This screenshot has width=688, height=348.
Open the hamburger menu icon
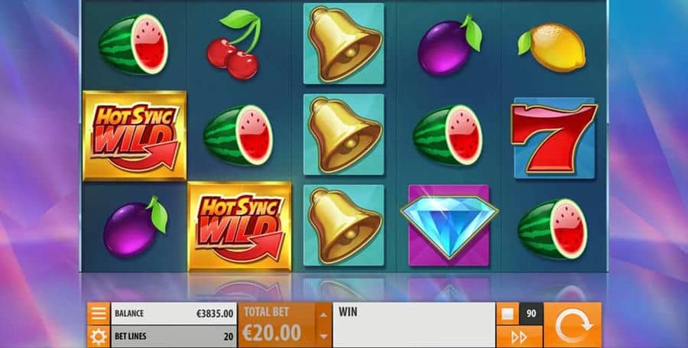coord(99,314)
